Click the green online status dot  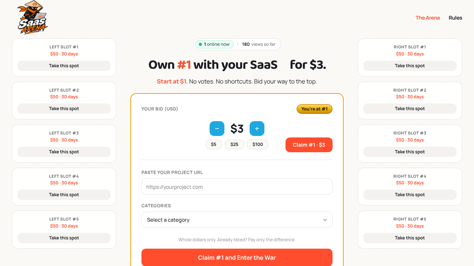coord(200,44)
